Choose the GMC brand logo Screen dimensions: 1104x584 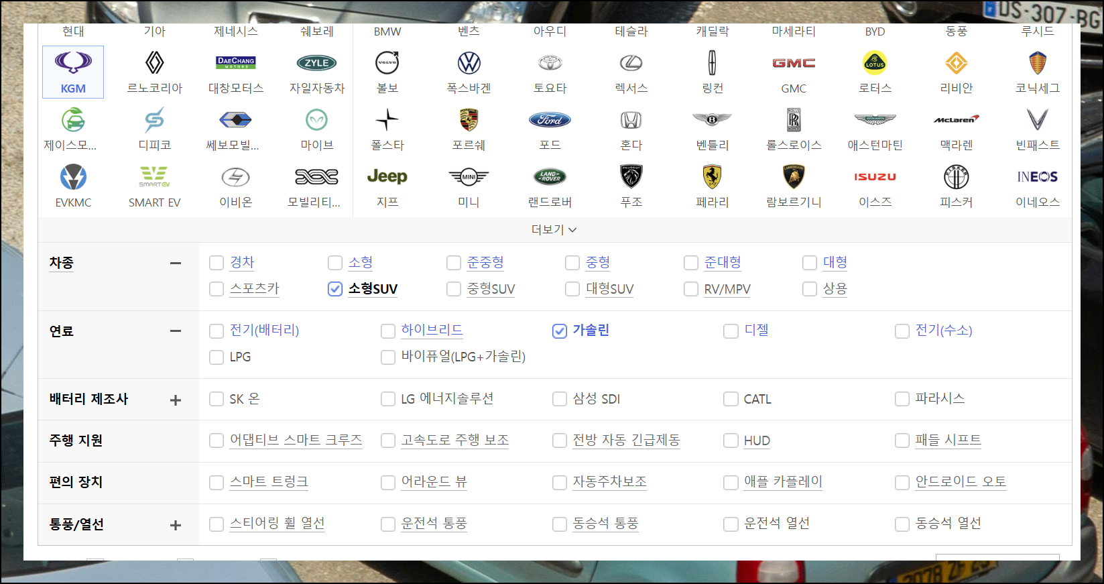click(x=794, y=63)
